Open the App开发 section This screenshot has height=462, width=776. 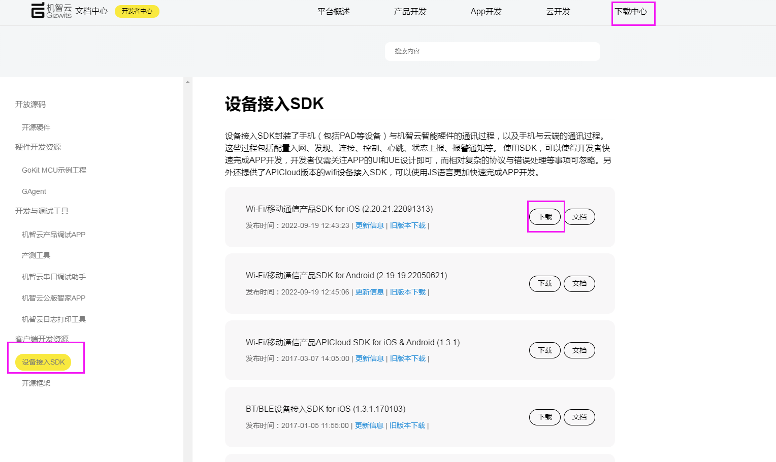[x=486, y=12]
